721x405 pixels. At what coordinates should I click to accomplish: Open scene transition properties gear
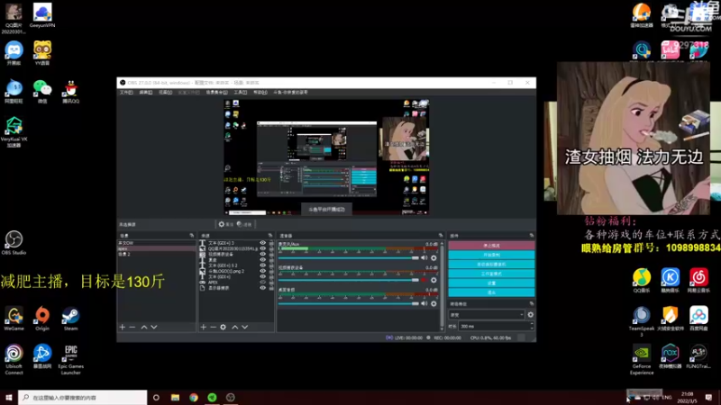click(x=531, y=314)
